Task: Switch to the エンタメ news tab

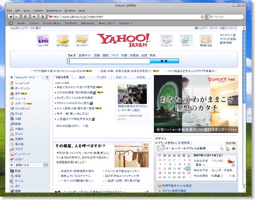Action: point(101,77)
